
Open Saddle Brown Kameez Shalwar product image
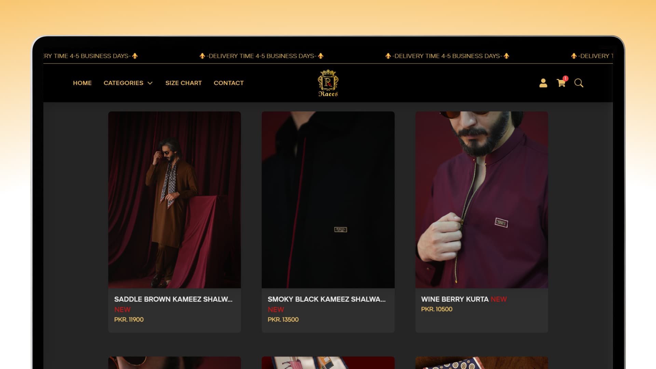click(175, 200)
